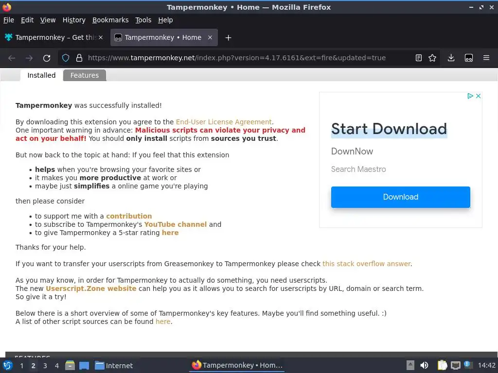Image resolution: width=498 pixels, height=373 pixels.
Task: Open the View menu
Action: coord(48,20)
